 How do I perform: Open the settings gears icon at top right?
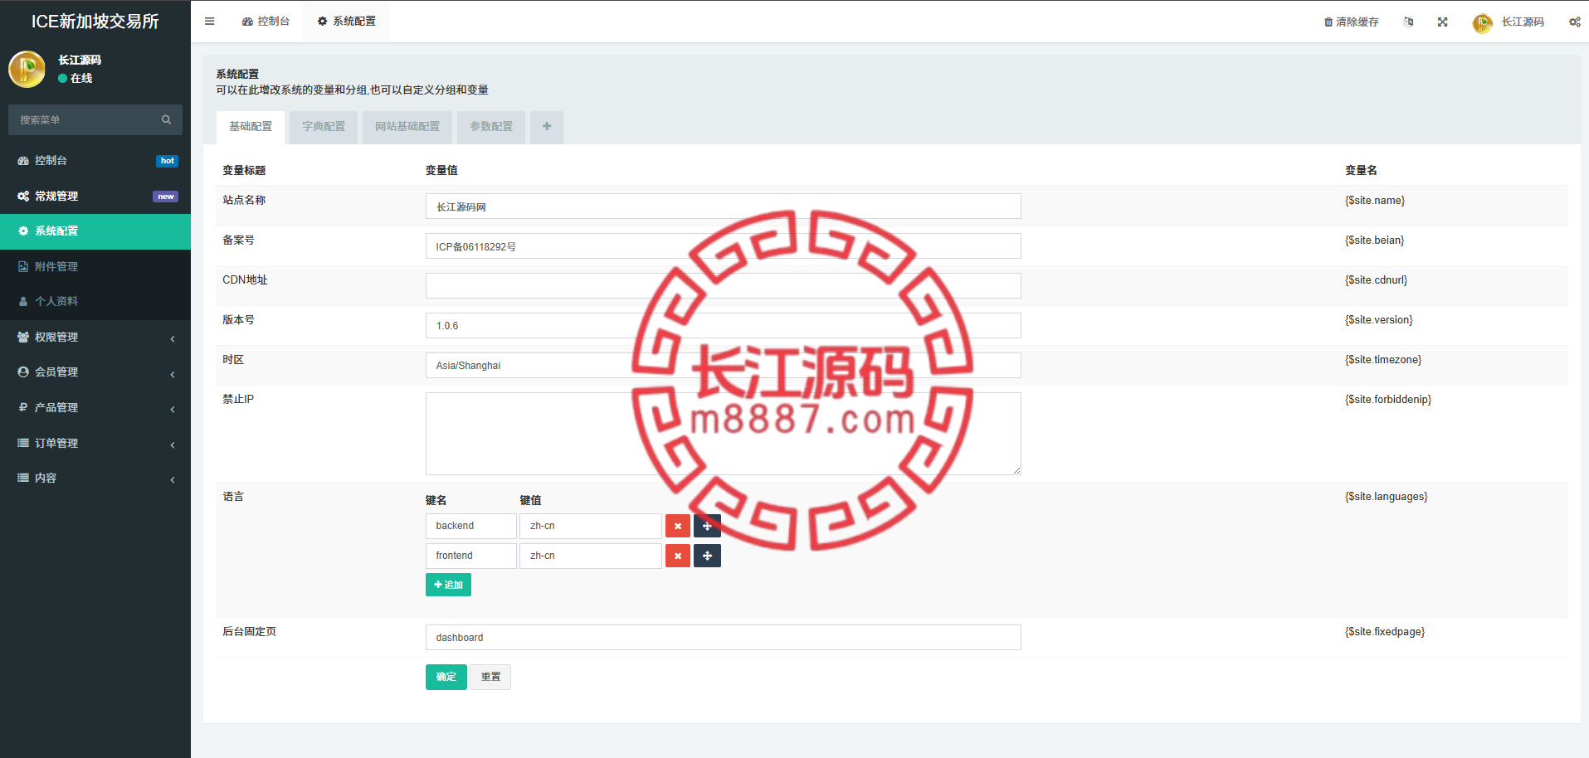click(1574, 22)
